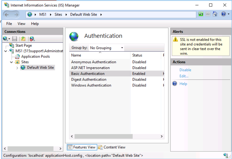Screen dimensions: 232x159
Task: Select Application Pools in the Connections tree
Action: pyautogui.click(x=36, y=57)
